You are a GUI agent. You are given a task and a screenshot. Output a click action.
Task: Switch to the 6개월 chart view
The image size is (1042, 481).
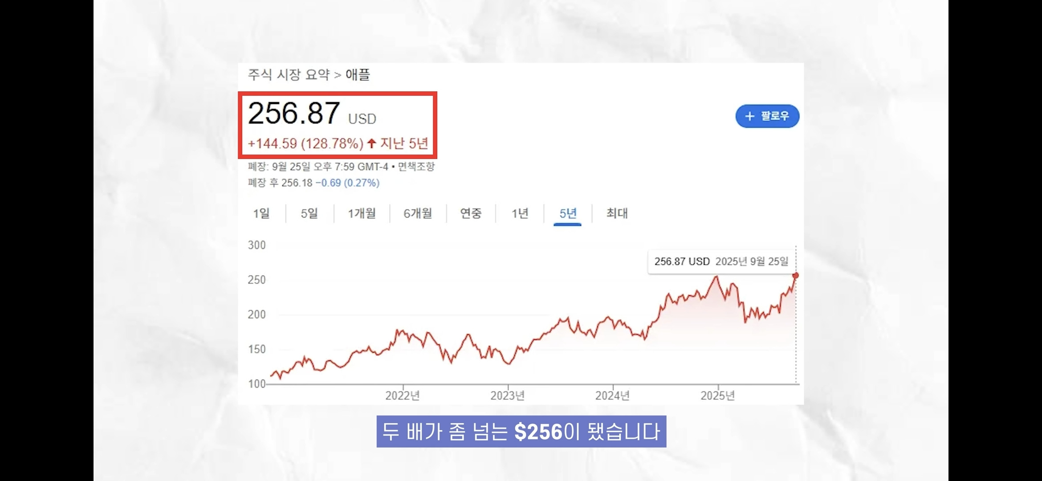[417, 214]
